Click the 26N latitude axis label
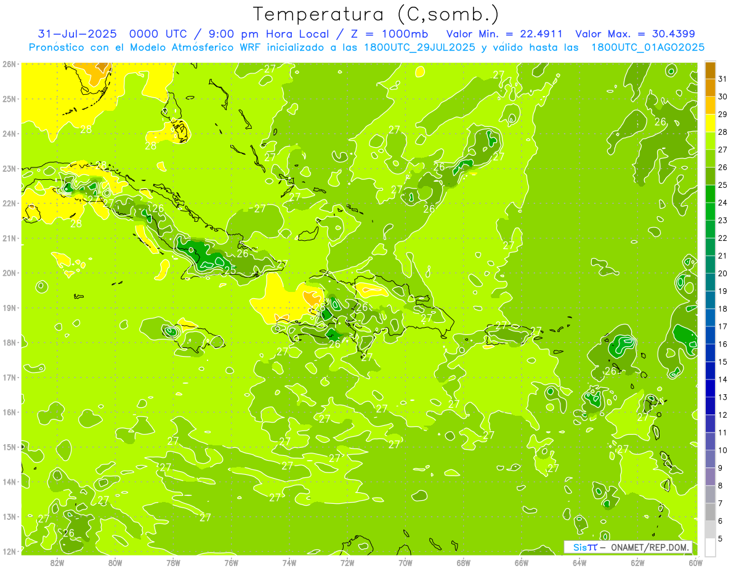Image resolution: width=739 pixels, height=571 pixels. click(x=9, y=64)
